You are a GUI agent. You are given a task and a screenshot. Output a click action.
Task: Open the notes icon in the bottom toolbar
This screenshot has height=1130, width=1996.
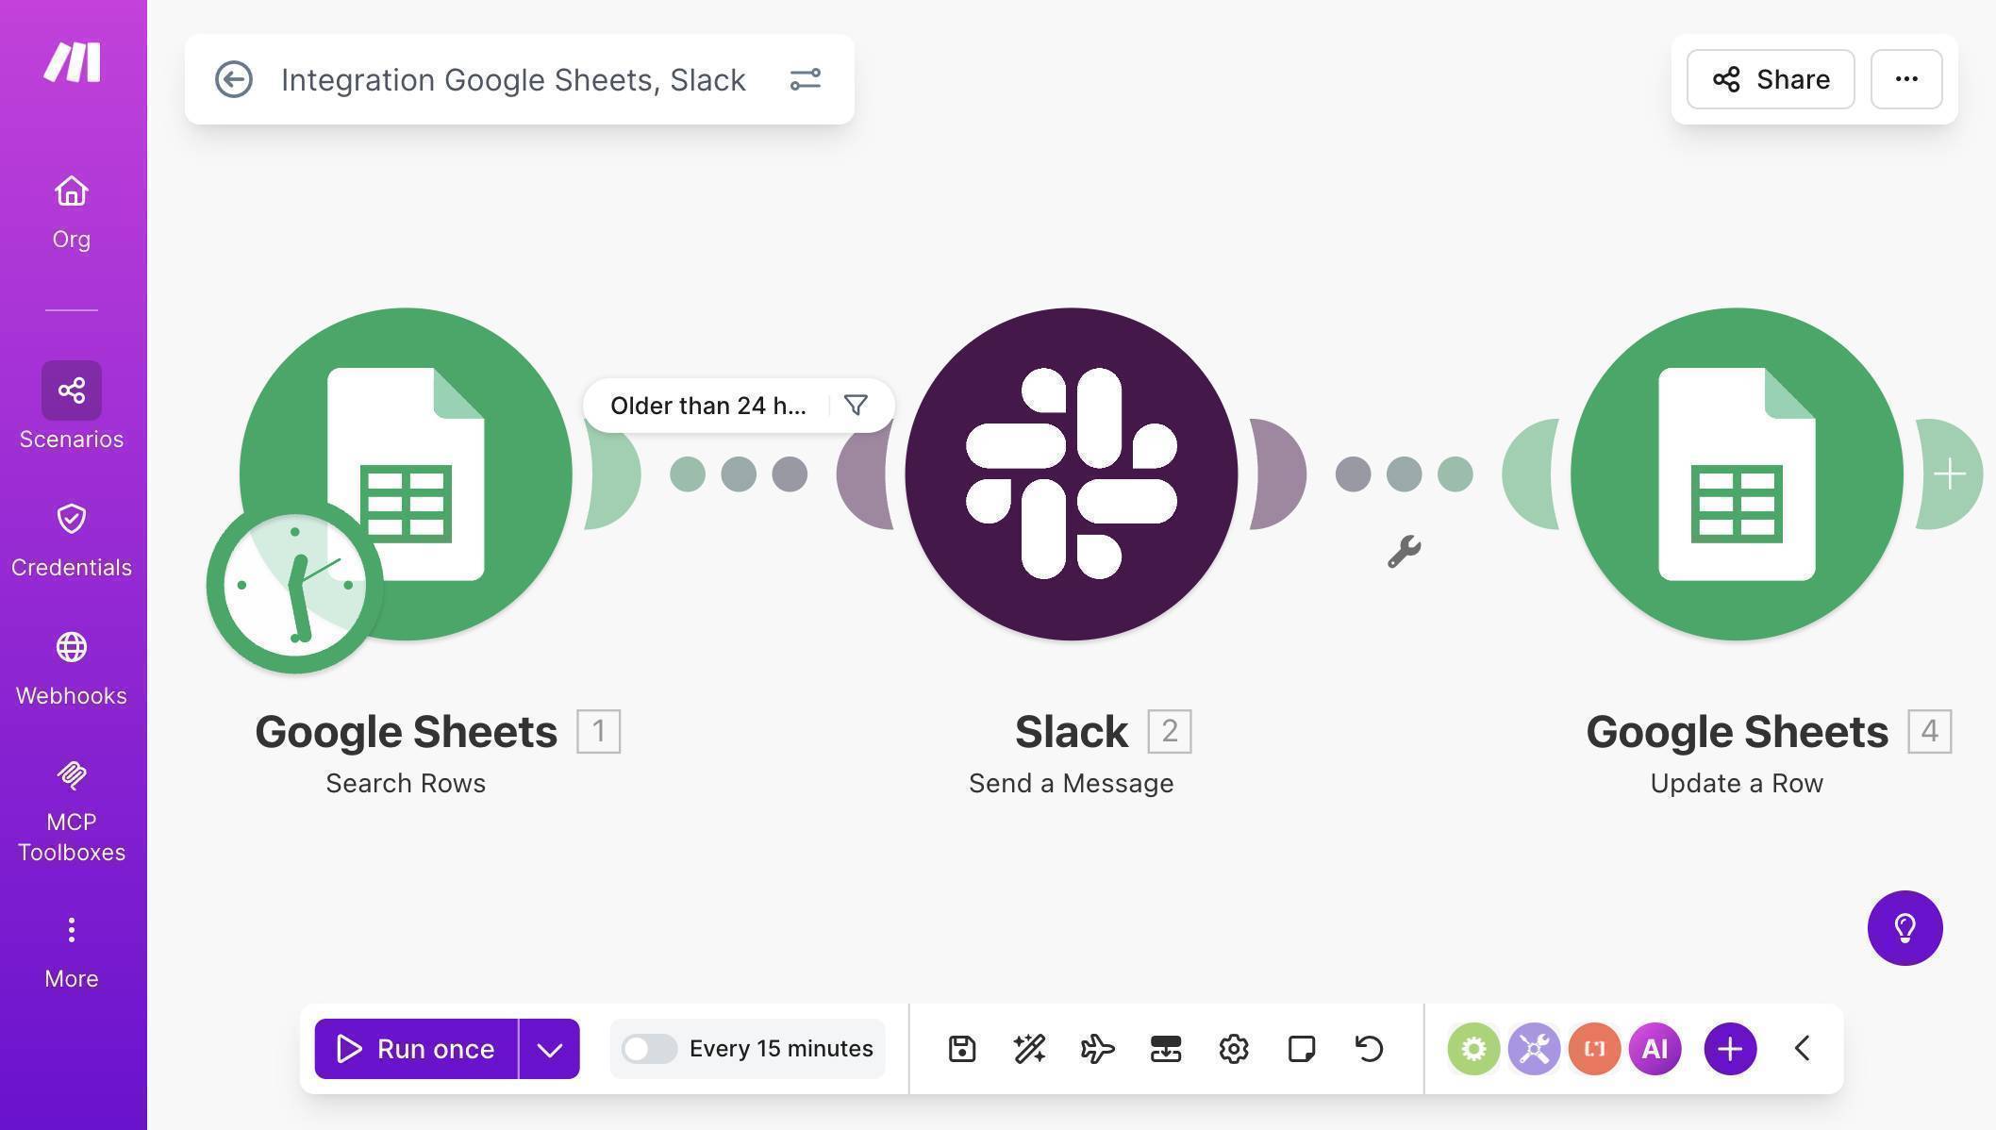[x=1302, y=1048]
